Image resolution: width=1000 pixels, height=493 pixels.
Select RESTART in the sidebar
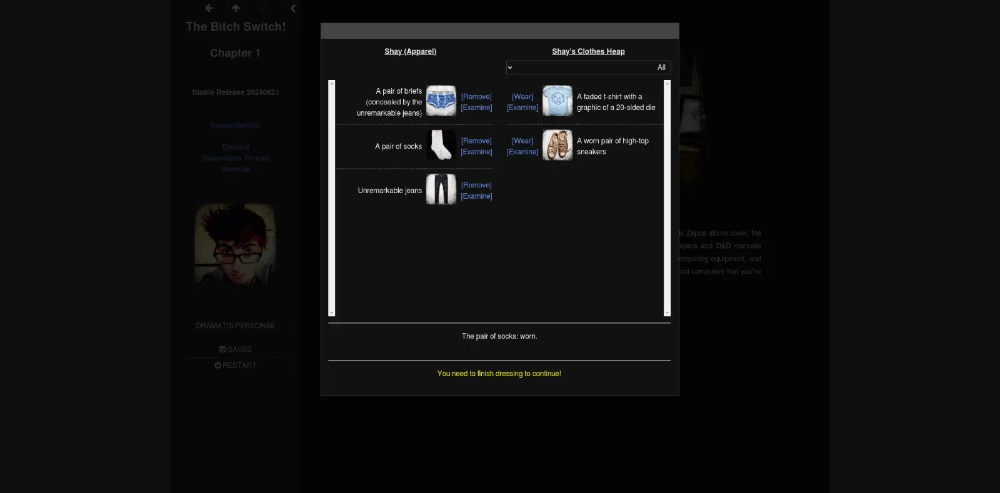[x=236, y=366]
